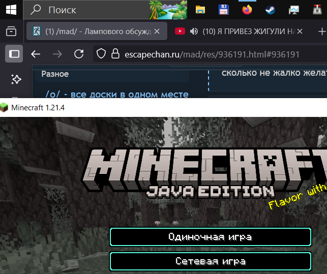Viewport: 327px width, 274px height.
Task: Toggle the Firefox sidebar button
Action: pos(14,54)
